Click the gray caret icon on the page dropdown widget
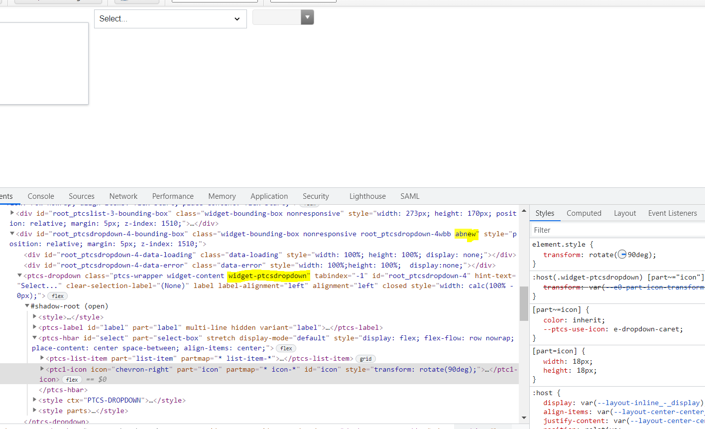Screen dimensions: 705x429 point(307,17)
